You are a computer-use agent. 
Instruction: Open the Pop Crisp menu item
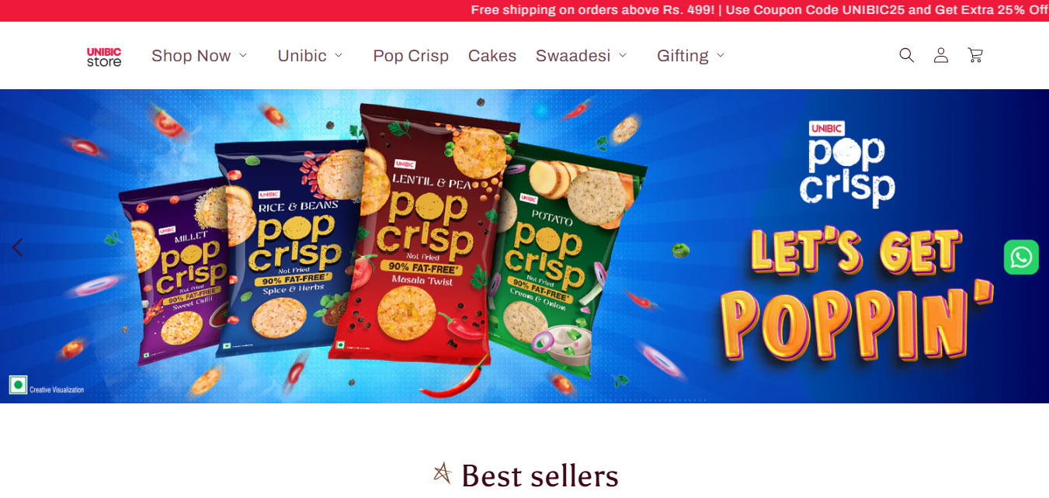pos(411,56)
